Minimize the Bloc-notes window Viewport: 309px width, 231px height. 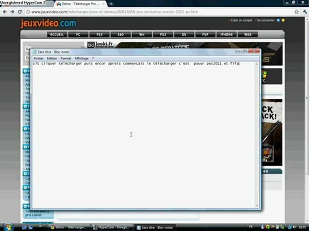click(x=238, y=51)
